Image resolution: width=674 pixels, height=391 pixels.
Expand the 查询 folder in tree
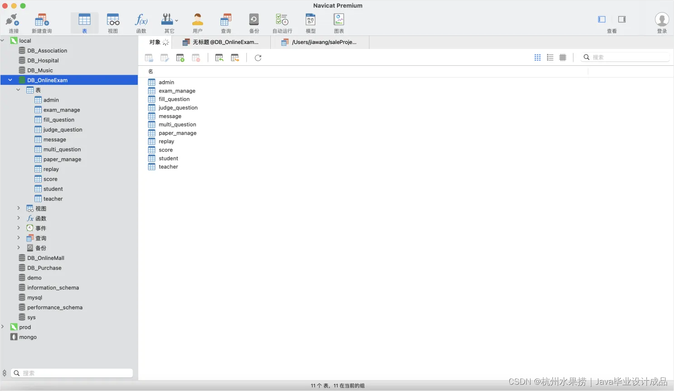tap(19, 238)
